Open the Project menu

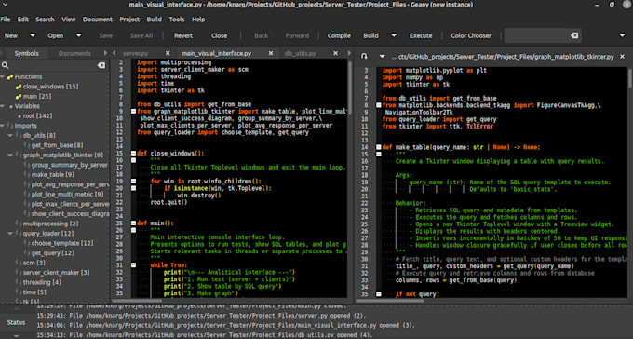[x=129, y=20]
